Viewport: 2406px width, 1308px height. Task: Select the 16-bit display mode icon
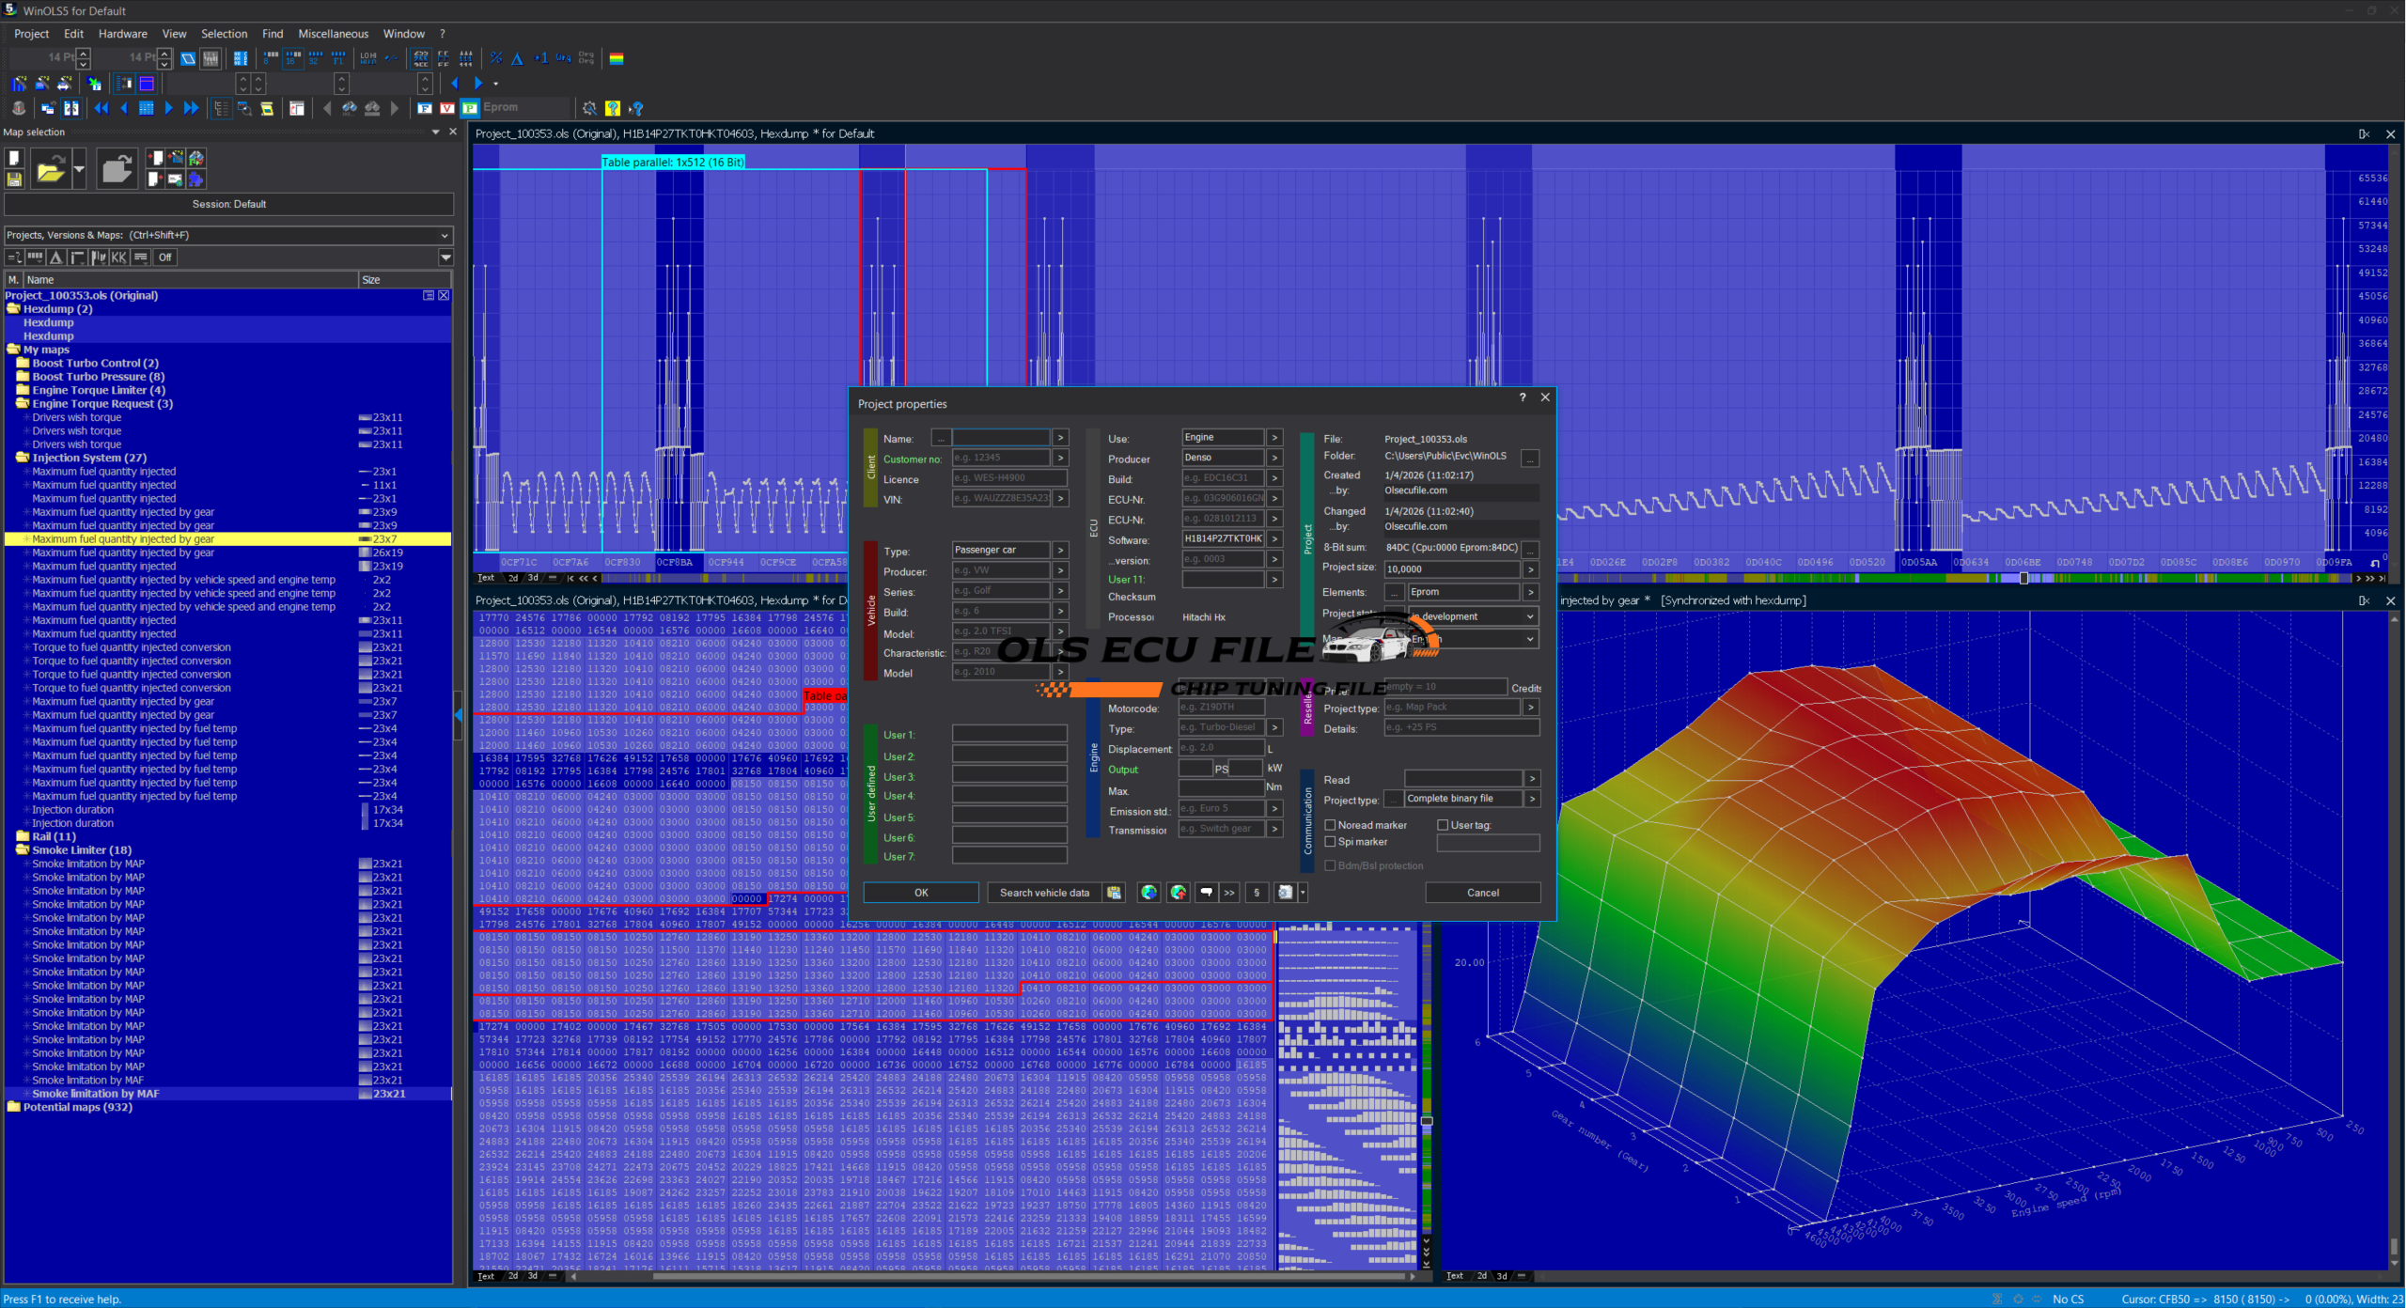(293, 58)
